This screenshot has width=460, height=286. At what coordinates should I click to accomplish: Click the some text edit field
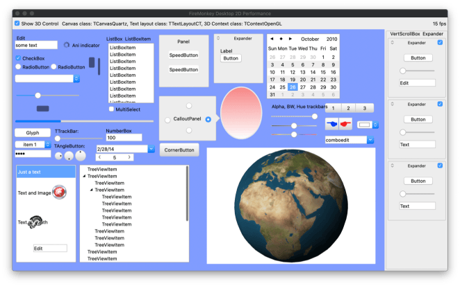[36, 45]
